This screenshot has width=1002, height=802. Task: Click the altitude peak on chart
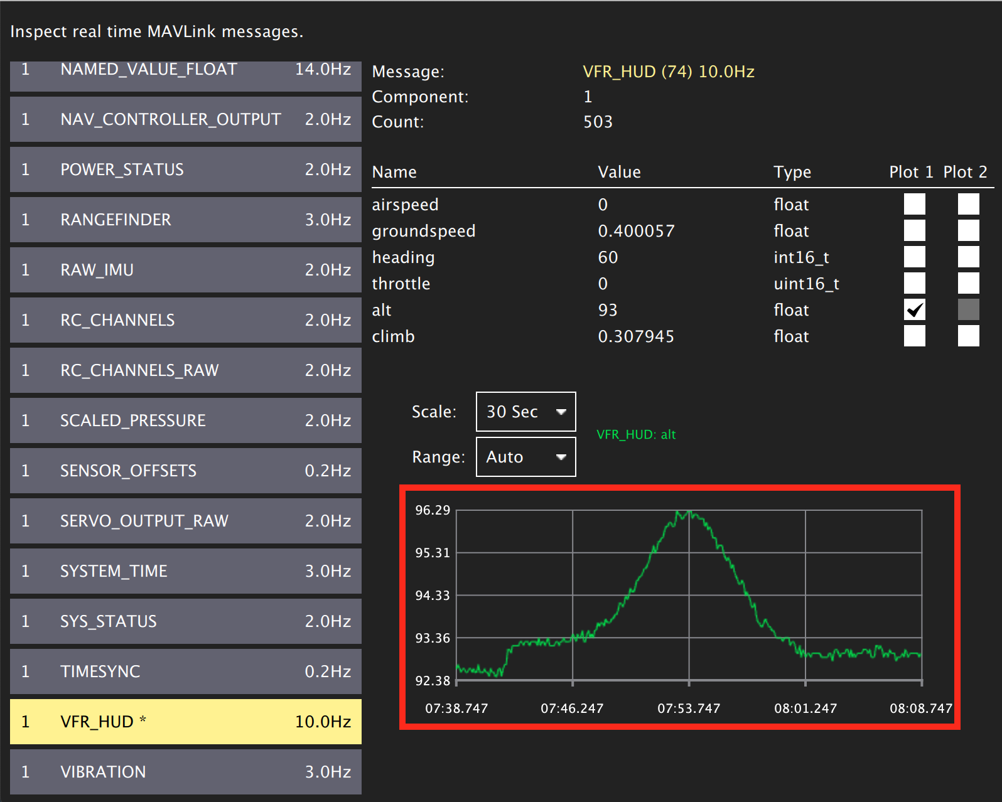coord(684,513)
